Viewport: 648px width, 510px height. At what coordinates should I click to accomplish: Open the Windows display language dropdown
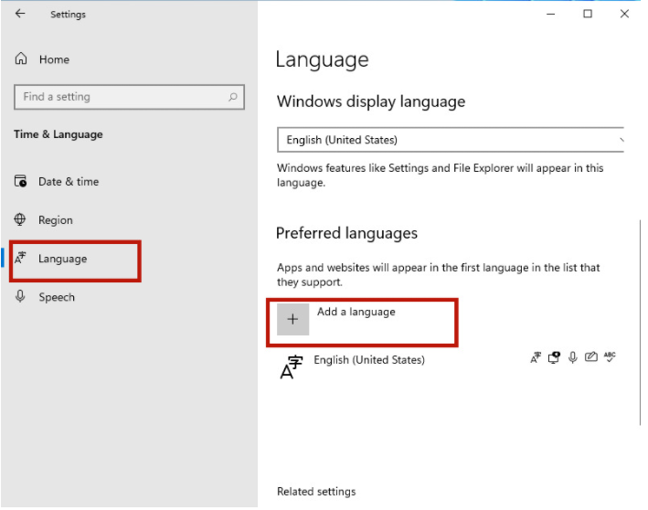point(451,140)
